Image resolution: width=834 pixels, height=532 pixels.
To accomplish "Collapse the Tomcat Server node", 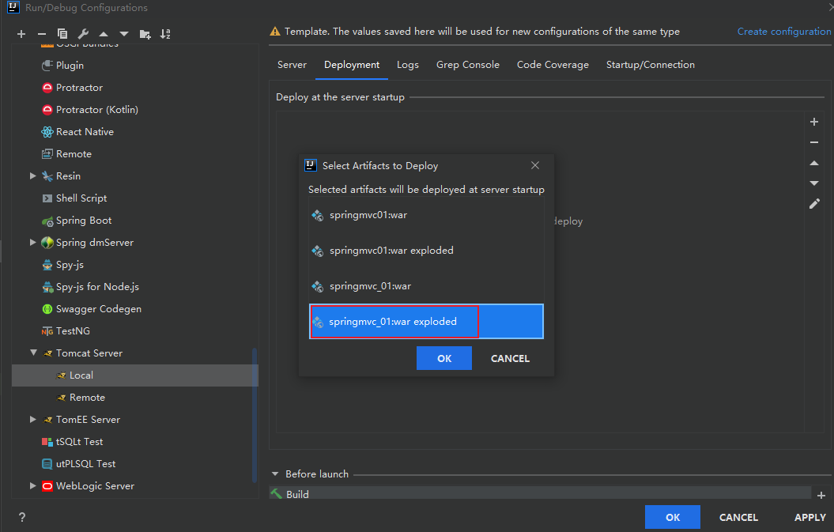I will tap(33, 353).
